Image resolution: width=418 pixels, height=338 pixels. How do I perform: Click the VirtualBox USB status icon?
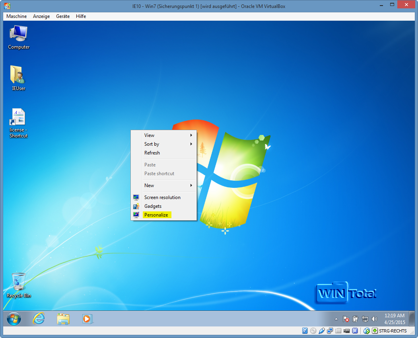[321, 331]
